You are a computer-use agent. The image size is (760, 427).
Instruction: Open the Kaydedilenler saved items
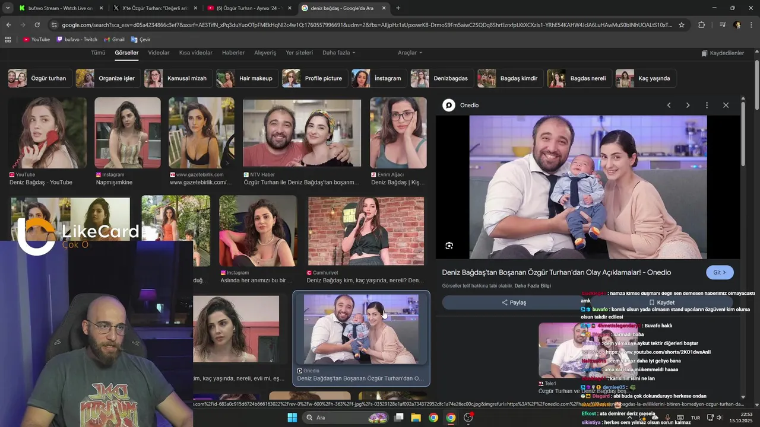coord(723,53)
